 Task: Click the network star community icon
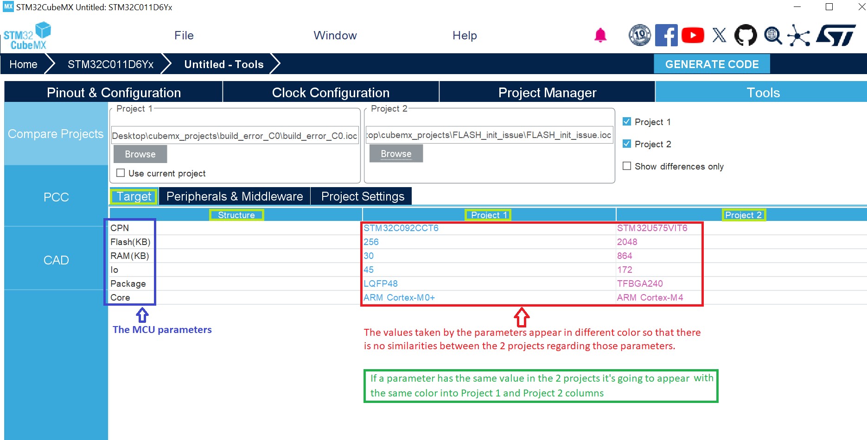click(798, 36)
